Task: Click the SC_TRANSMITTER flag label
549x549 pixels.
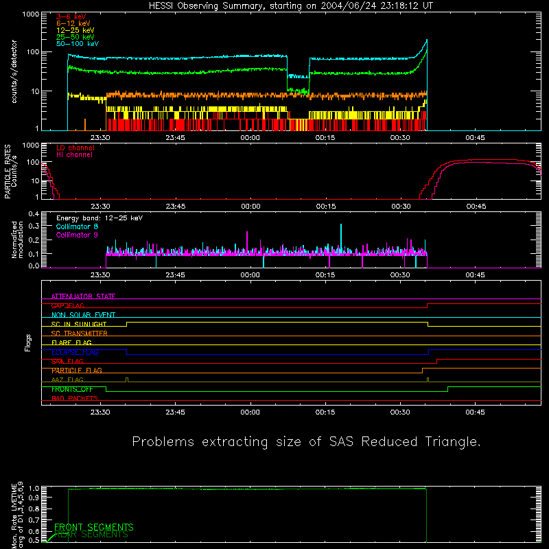Action: 80,334
